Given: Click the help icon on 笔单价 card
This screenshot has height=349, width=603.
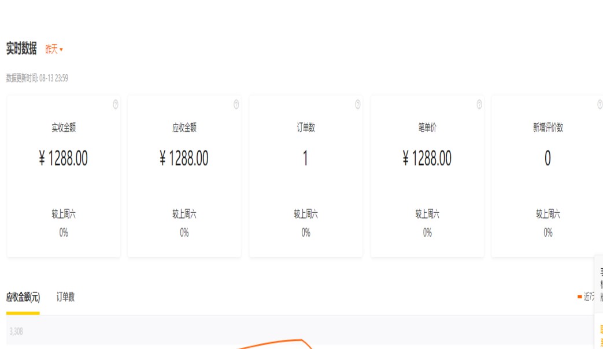Looking at the screenshot, I should point(479,104).
